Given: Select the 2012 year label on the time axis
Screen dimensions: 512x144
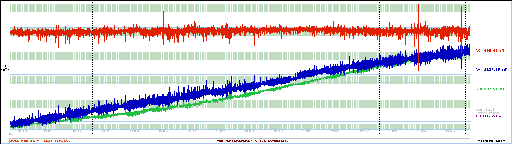Looking at the screenshot, I should 78,131.
